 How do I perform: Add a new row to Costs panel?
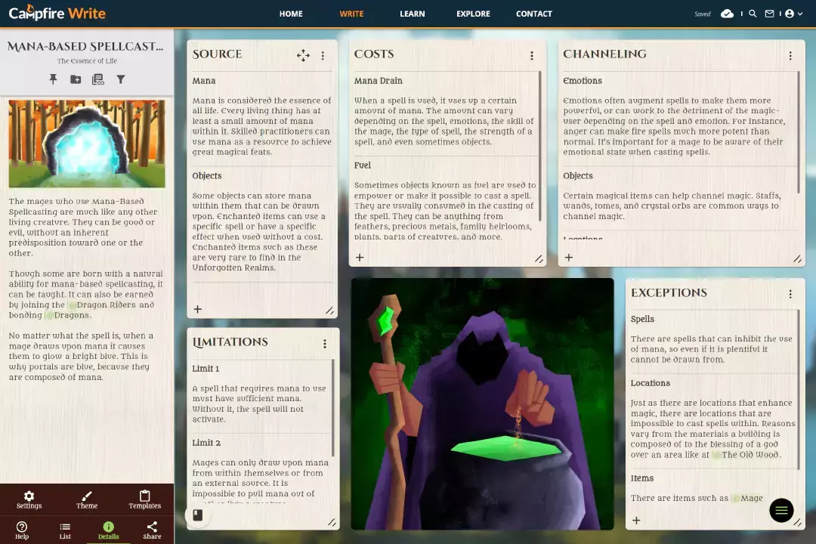(360, 258)
